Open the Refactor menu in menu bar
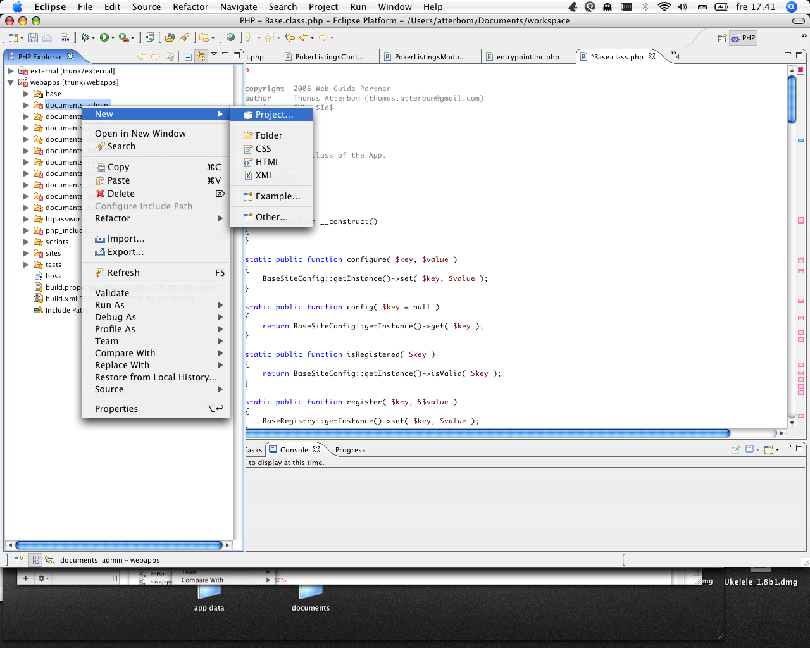 (190, 7)
